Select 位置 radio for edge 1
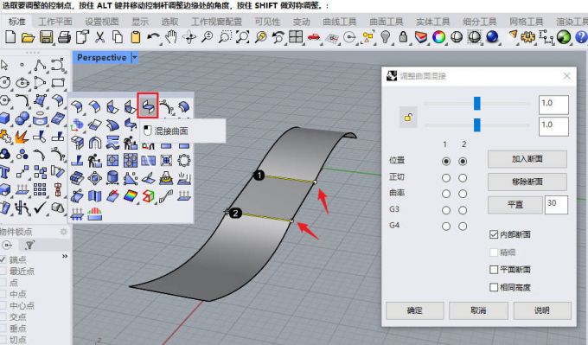The width and height of the screenshot is (588, 345). coord(446,161)
